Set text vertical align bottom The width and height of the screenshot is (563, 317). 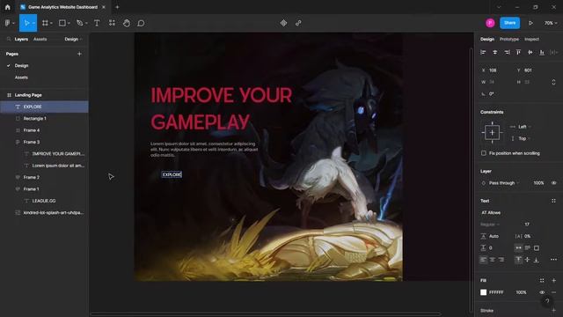tap(536, 260)
